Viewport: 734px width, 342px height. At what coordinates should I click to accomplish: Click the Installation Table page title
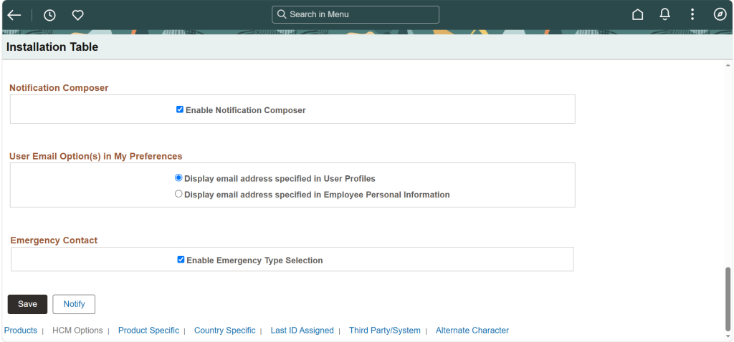tap(52, 47)
